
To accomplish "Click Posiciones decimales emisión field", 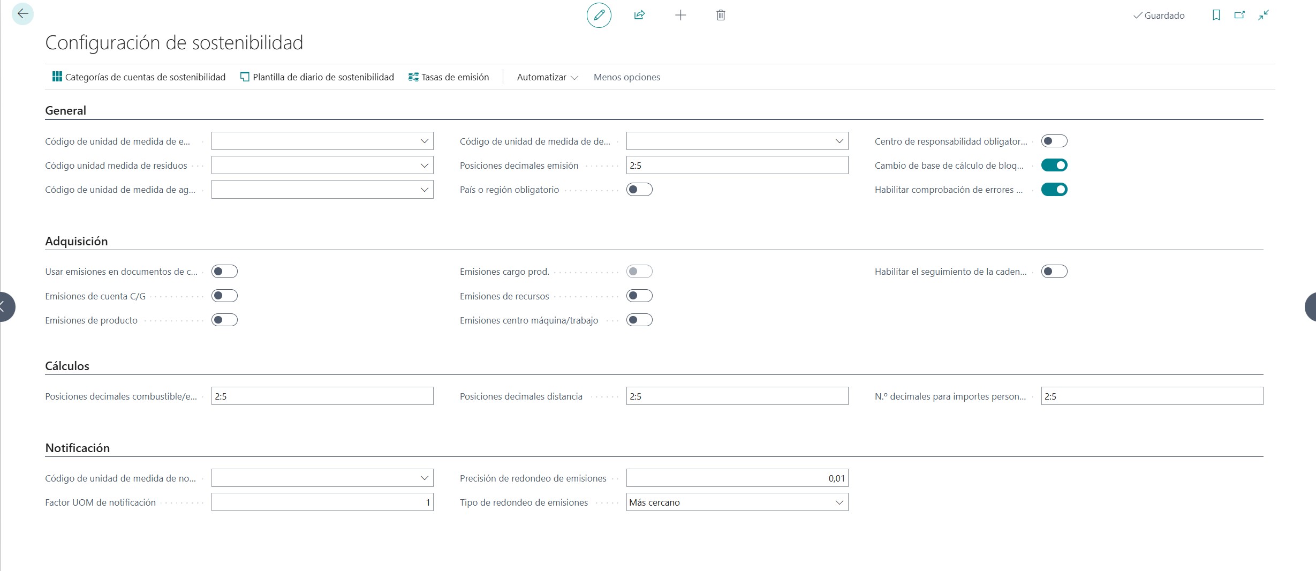I will click(x=737, y=165).
